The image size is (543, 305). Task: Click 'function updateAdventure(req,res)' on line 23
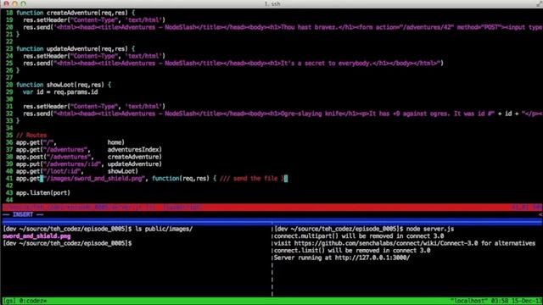(x=72, y=49)
